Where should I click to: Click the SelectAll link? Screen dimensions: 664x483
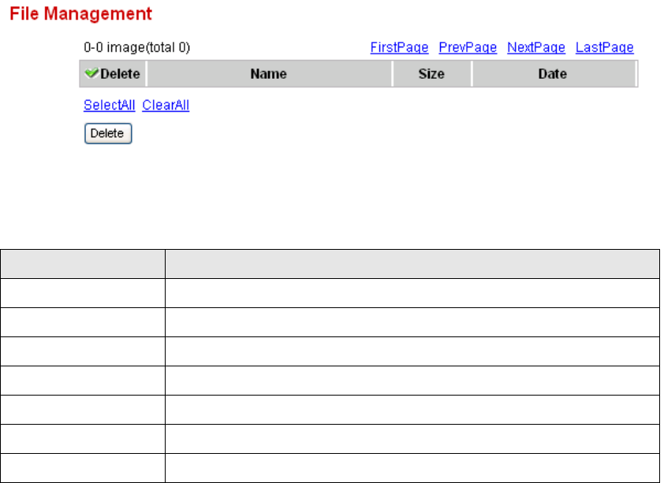tap(110, 105)
